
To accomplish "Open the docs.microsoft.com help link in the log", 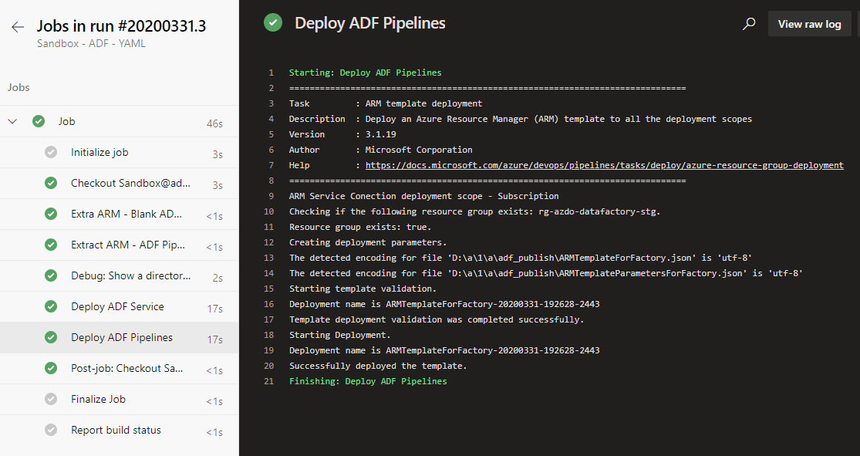I will pos(605,165).
